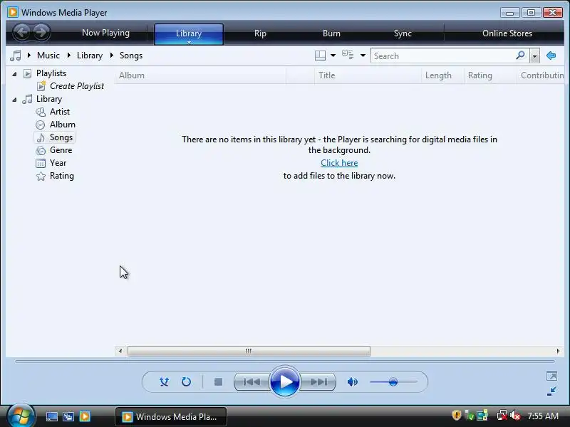Click the muted volume tray icon

515,416
